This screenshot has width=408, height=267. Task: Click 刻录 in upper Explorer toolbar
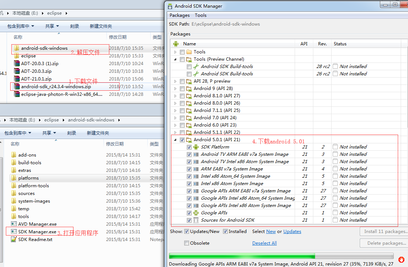(x=75, y=26)
